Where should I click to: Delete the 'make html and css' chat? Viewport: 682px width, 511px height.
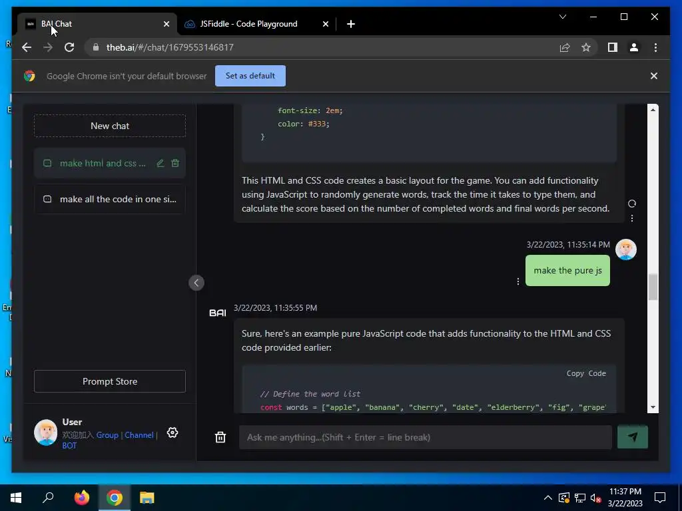[x=175, y=163]
